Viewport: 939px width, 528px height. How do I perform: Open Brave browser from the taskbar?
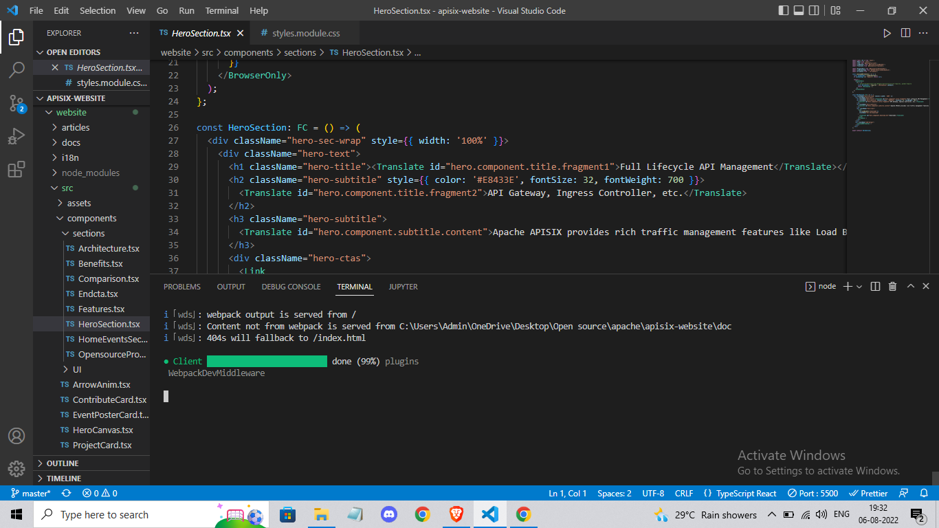[456, 514]
